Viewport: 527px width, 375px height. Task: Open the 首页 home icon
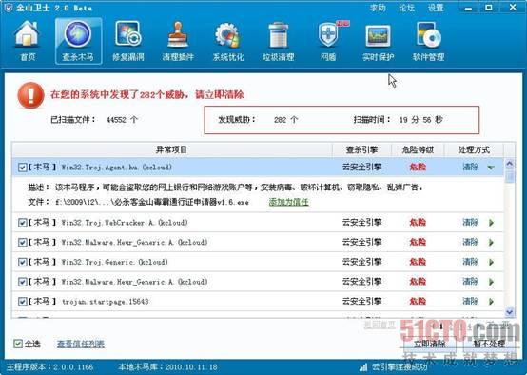pos(28,40)
